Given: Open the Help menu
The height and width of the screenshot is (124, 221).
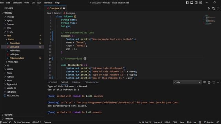Looking at the screenshot, I should click(57, 3).
